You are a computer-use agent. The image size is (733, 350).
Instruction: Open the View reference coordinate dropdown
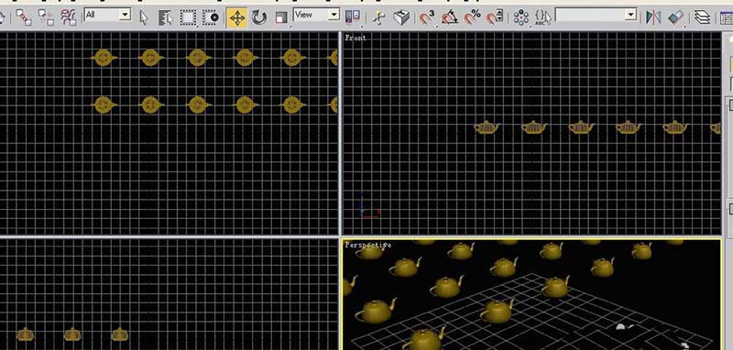(316, 15)
